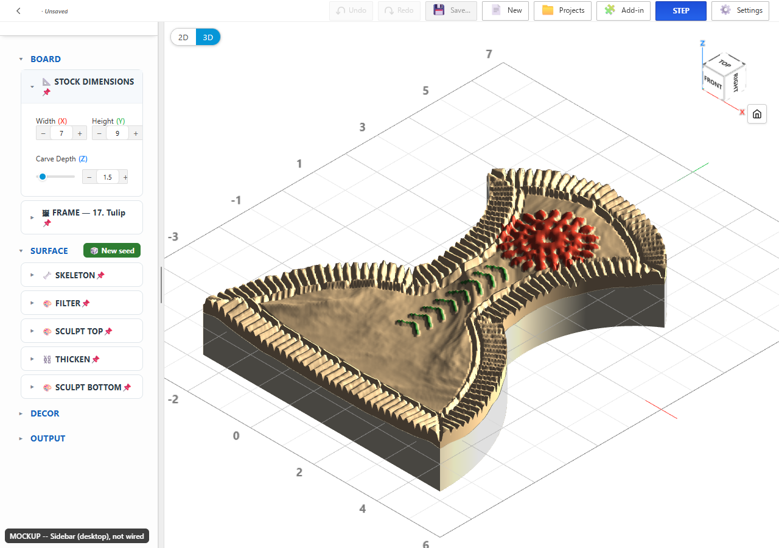Image resolution: width=779 pixels, height=548 pixels.
Task: Click the Carve Depth slider handle
Action: click(43, 177)
